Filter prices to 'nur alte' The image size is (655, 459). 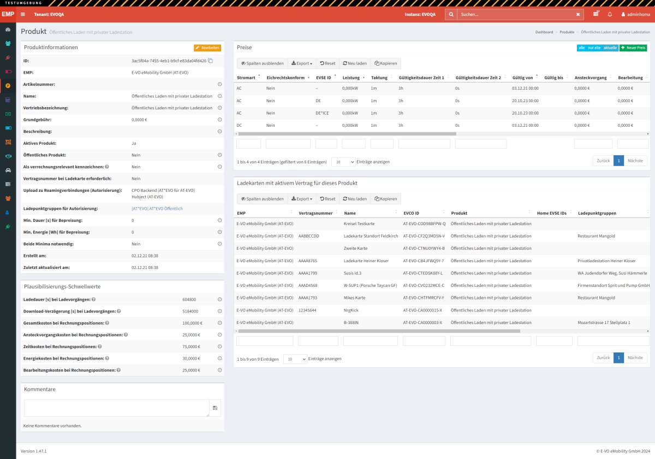[594, 48]
